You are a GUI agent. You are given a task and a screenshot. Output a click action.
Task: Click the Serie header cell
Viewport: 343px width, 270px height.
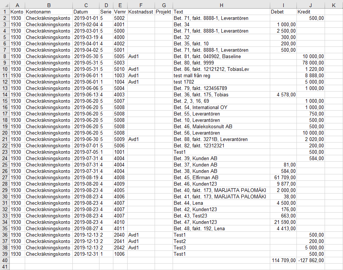pos(106,12)
